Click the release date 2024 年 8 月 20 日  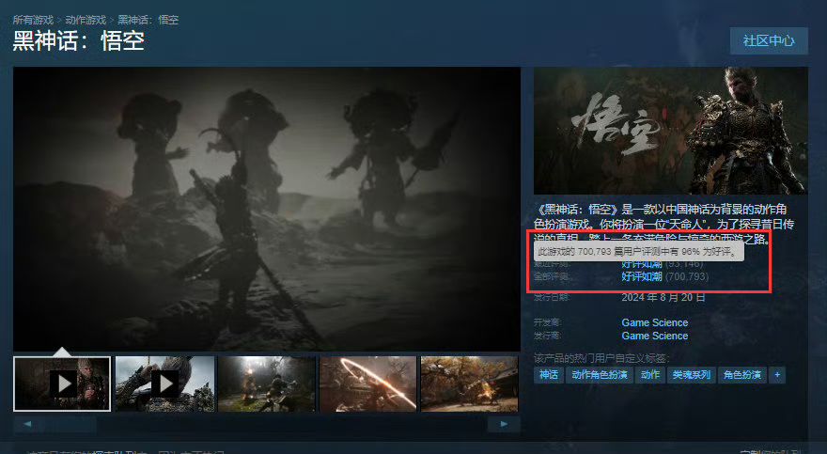coord(663,297)
